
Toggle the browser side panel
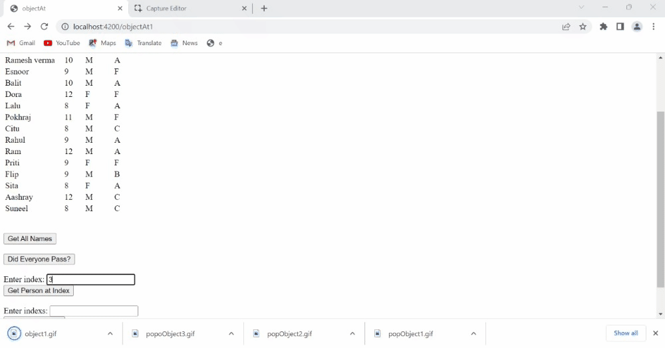[x=620, y=27]
